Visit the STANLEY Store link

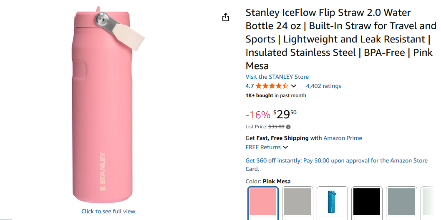point(277,77)
